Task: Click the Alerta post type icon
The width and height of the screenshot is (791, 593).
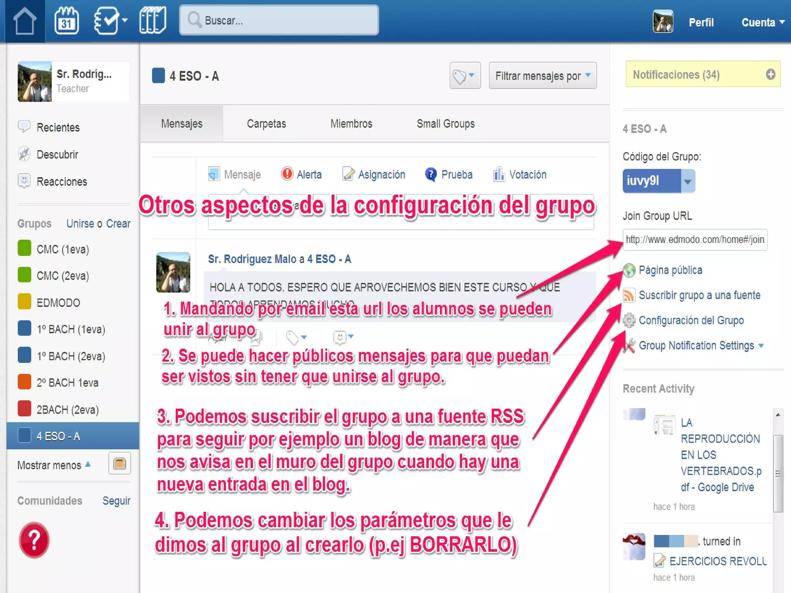Action: 287,174
